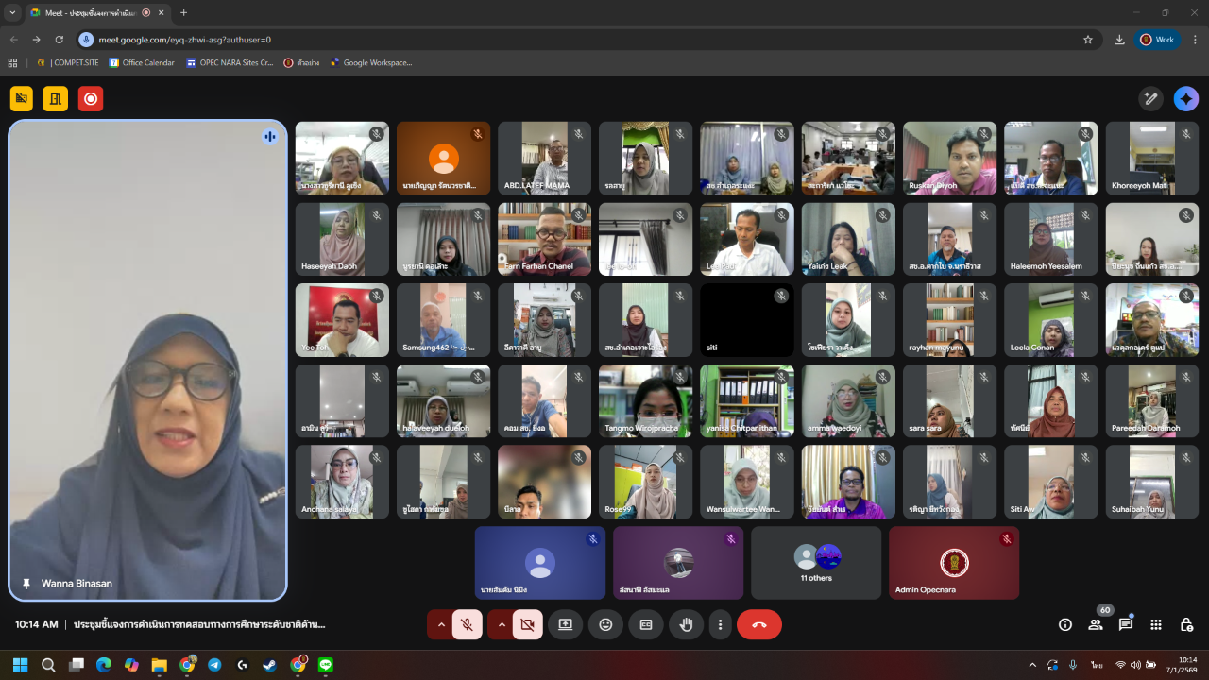
Task: Open the '11 others' participants tile
Action: [816, 563]
